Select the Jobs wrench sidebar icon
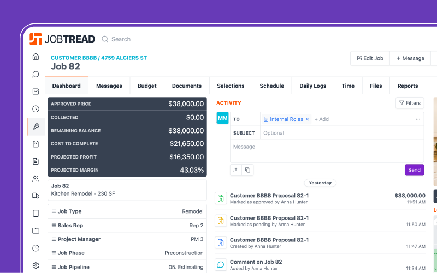Viewport: 437px width, 273px height. pos(36,126)
